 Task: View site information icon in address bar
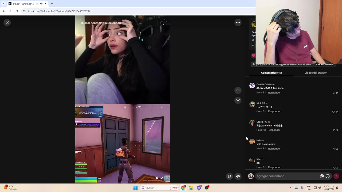[24, 11]
